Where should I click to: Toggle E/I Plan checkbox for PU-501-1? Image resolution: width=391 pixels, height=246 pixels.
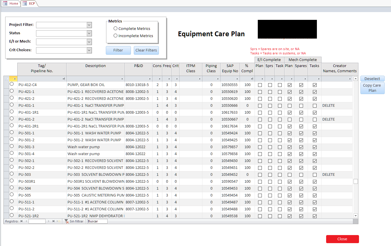click(260, 133)
